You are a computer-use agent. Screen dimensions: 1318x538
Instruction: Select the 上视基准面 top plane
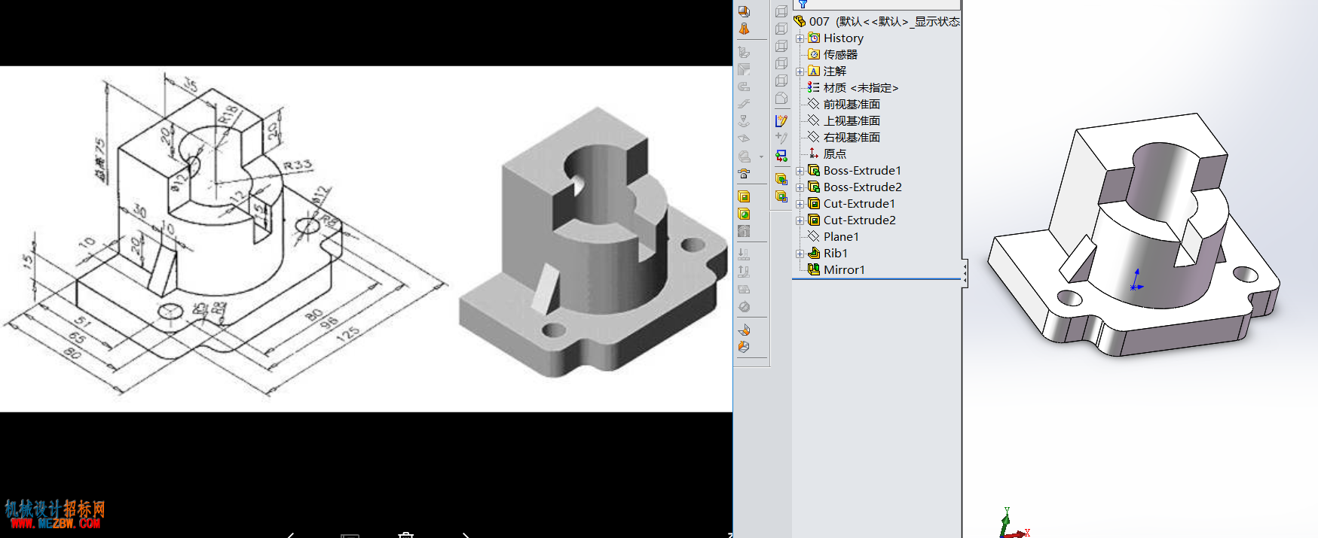point(844,121)
